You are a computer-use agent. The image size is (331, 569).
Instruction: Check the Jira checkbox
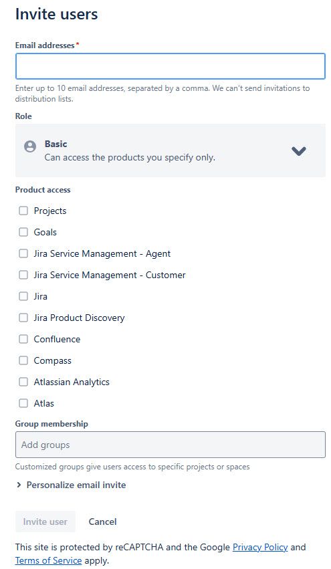pyautogui.click(x=23, y=296)
